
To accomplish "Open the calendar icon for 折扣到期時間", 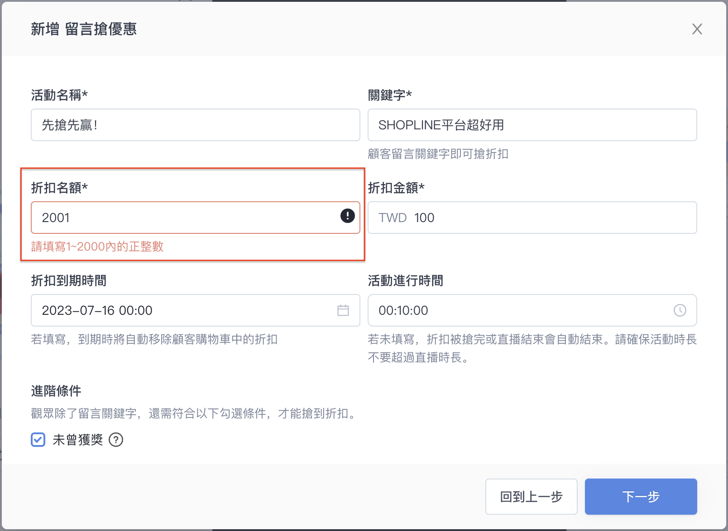I will click(x=343, y=310).
